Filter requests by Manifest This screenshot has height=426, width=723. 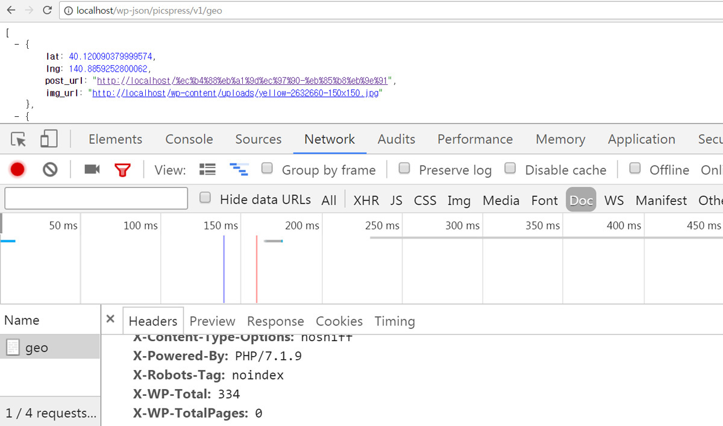661,201
